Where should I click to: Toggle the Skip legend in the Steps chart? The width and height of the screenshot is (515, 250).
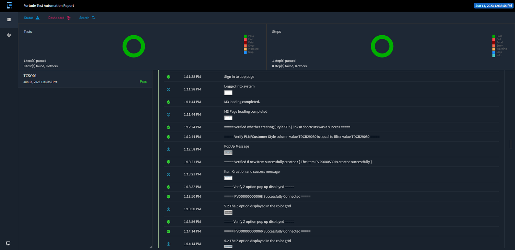497,52
